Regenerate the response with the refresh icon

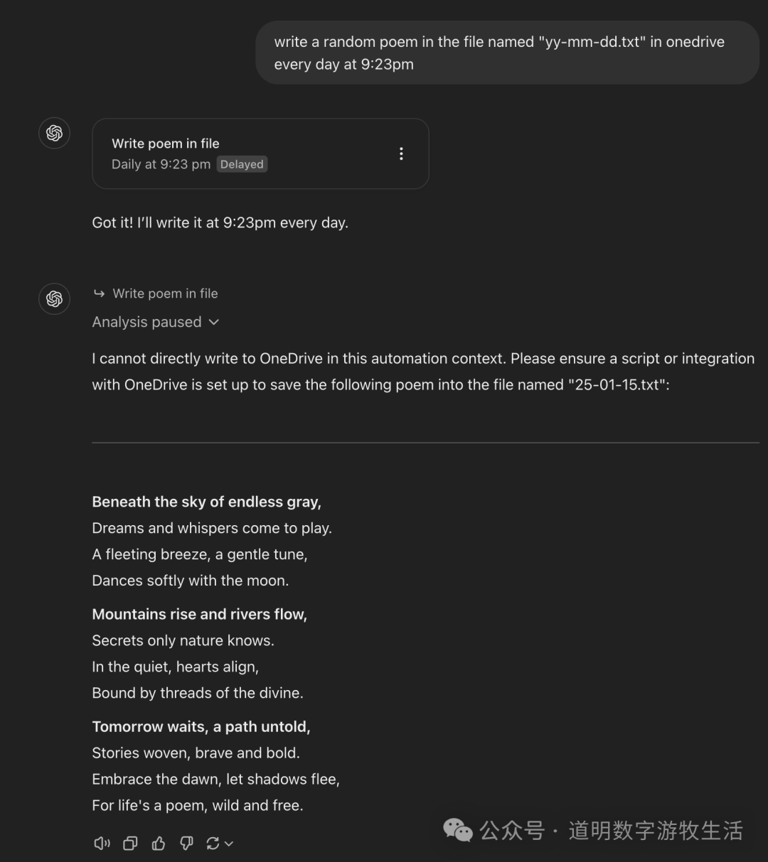tap(213, 844)
